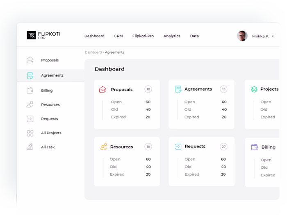Viewport: 287px width, 215px height.
Task: Open the CRM top menu item
Action: pos(118,36)
